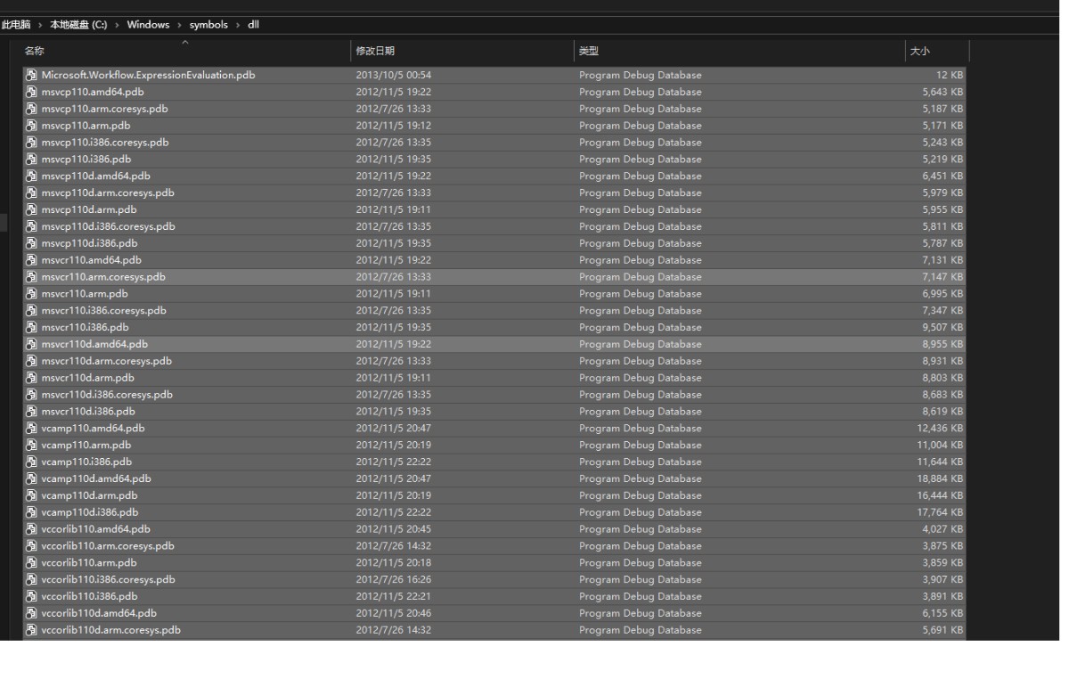The width and height of the screenshot is (1069, 679).
Task: Click file icon of msvcp110.arm.pdb
Action: tap(31, 126)
